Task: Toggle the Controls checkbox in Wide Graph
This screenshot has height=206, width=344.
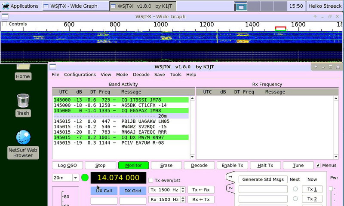Action: click(5, 24)
